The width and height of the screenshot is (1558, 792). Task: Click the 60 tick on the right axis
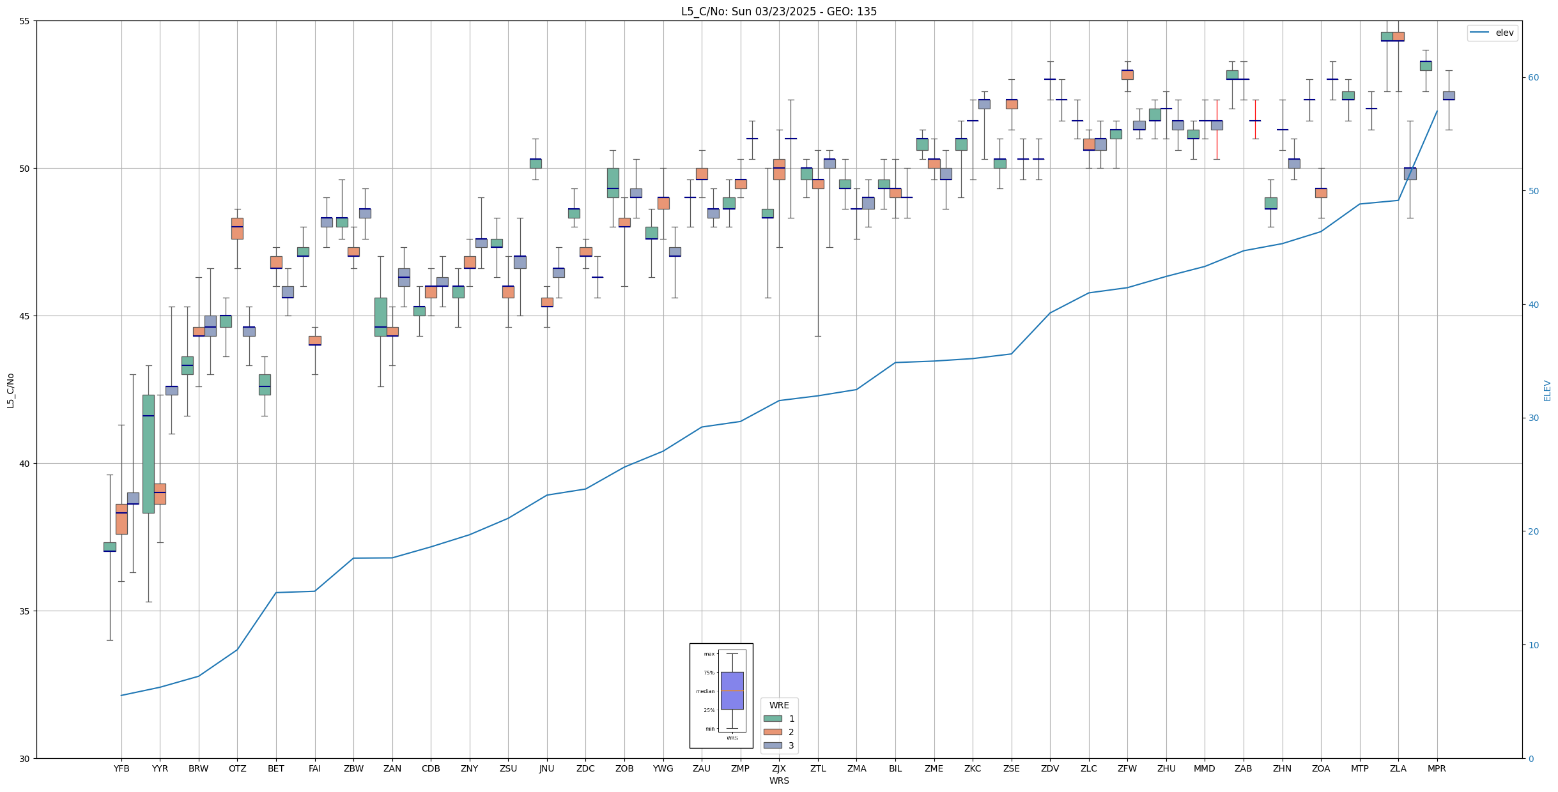pyautogui.click(x=1533, y=78)
